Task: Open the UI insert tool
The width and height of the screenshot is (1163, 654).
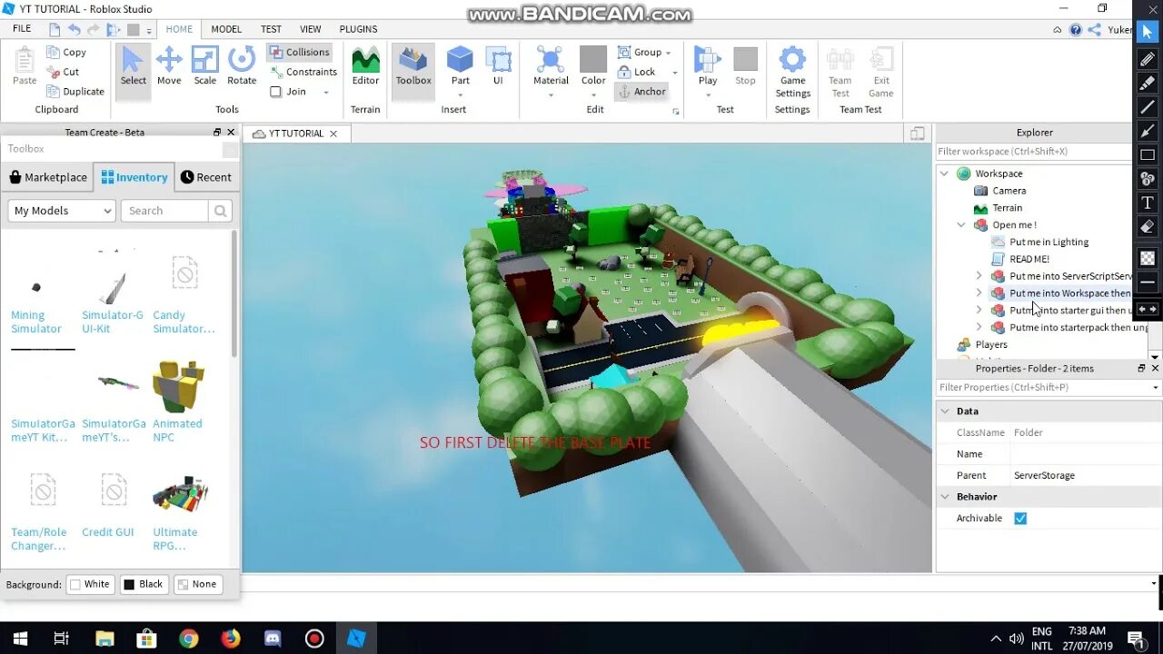Action: [x=498, y=66]
